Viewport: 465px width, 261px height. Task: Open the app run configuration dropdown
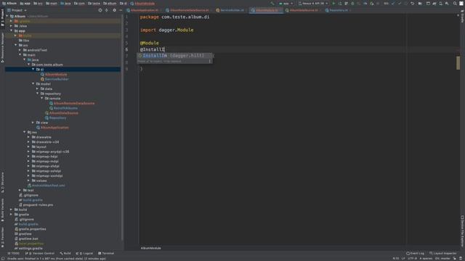(x=286, y=4)
